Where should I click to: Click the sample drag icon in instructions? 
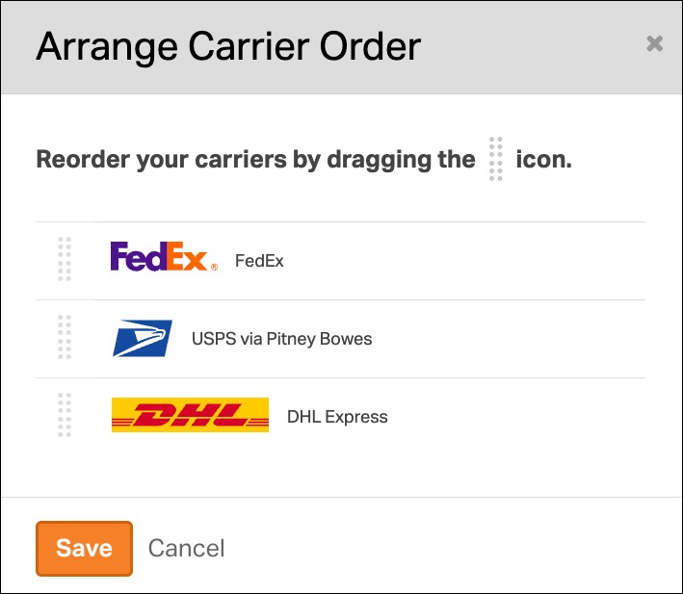tap(495, 159)
